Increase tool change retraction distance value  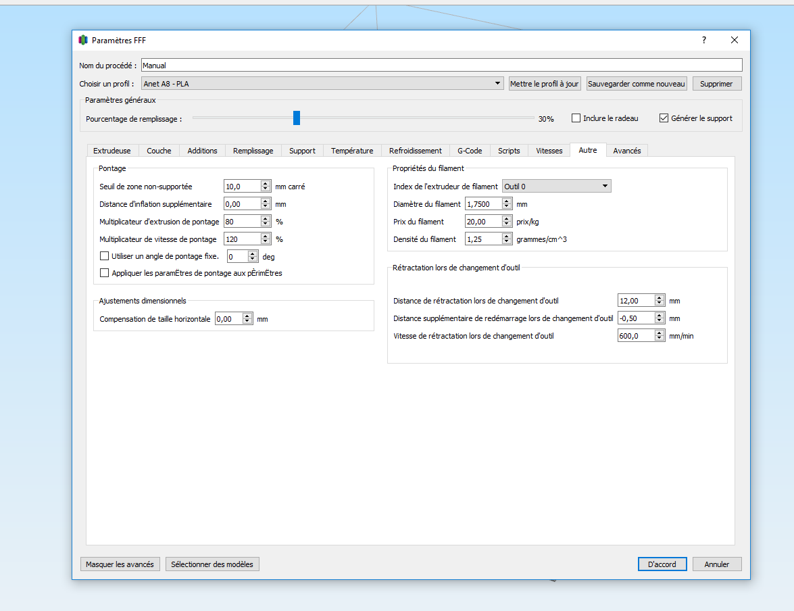(660, 297)
